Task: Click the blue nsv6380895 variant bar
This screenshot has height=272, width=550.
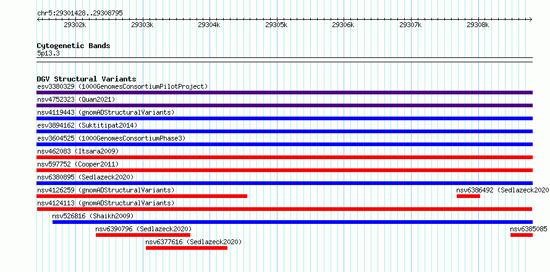Action: (284, 183)
